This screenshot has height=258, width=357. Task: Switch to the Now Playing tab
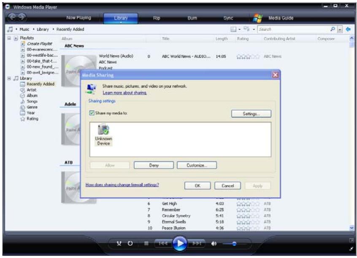79,18
